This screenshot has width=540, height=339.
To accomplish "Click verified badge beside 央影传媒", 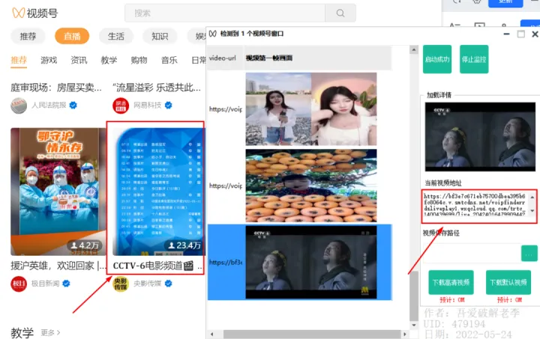I will pos(169,284).
